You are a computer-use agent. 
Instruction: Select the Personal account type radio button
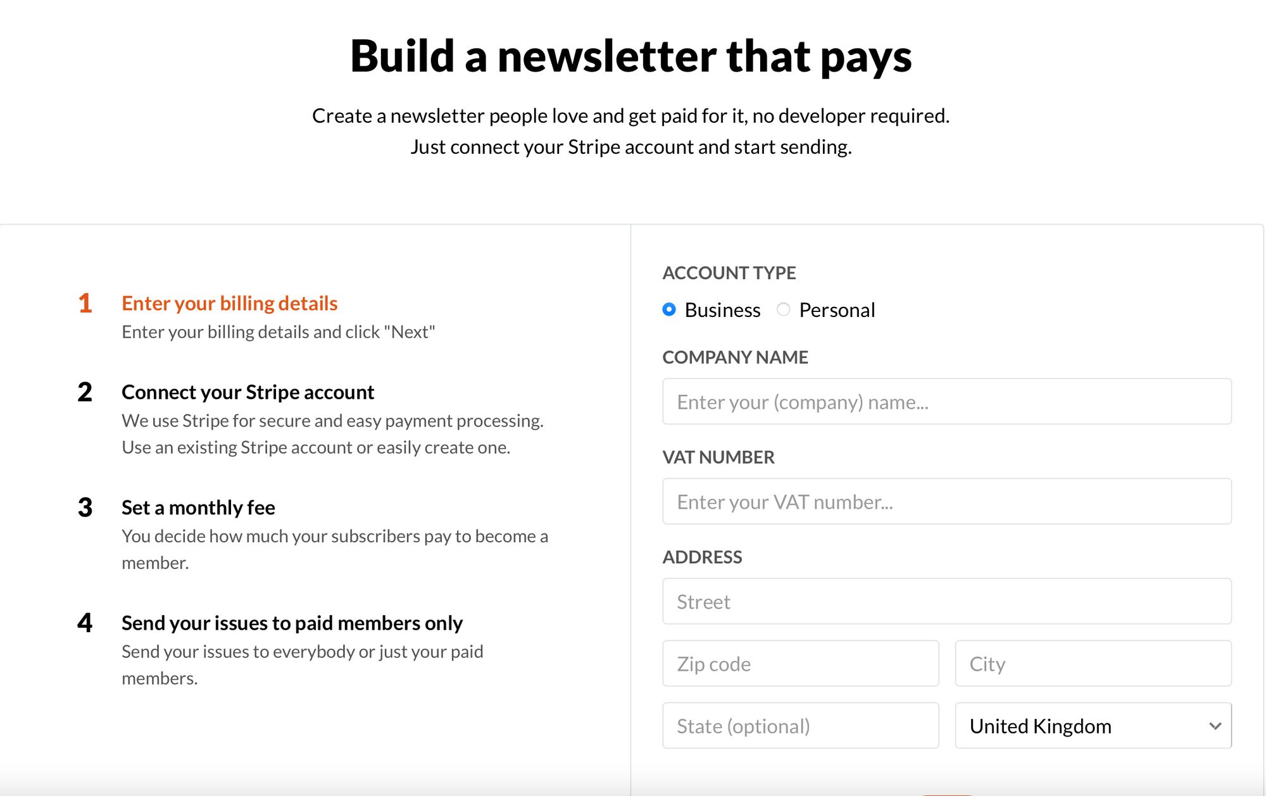point(784,309)
